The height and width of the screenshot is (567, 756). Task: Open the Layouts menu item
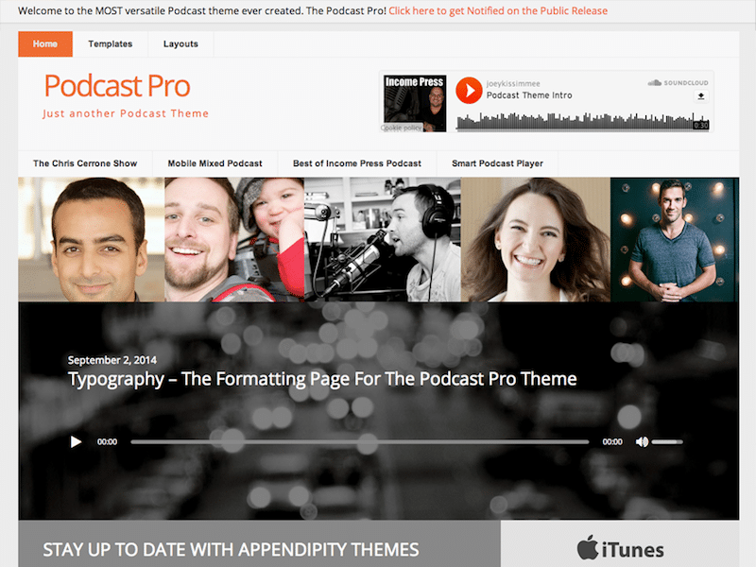click(x=180, y=43)
